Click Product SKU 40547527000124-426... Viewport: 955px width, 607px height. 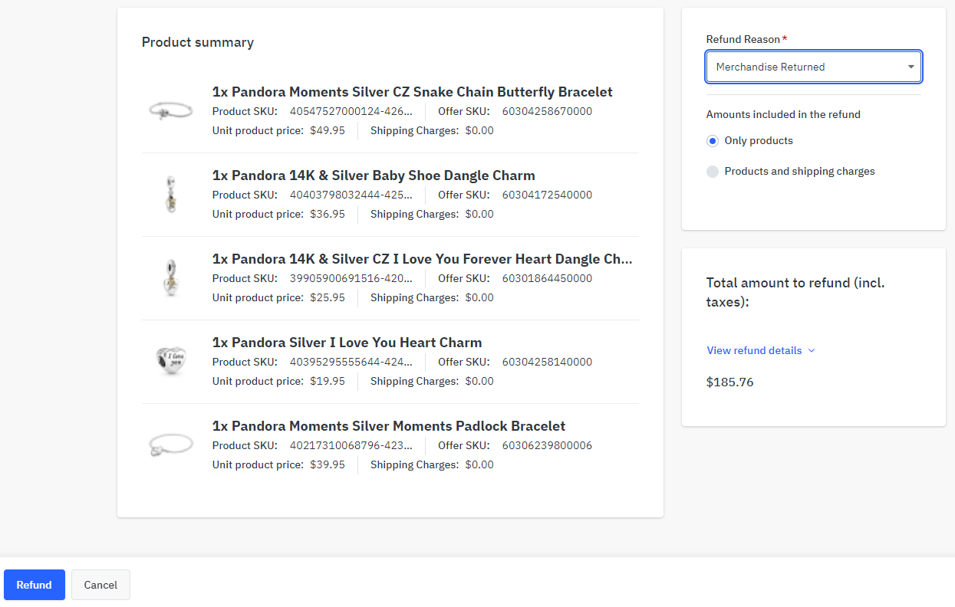pos(351,111)
